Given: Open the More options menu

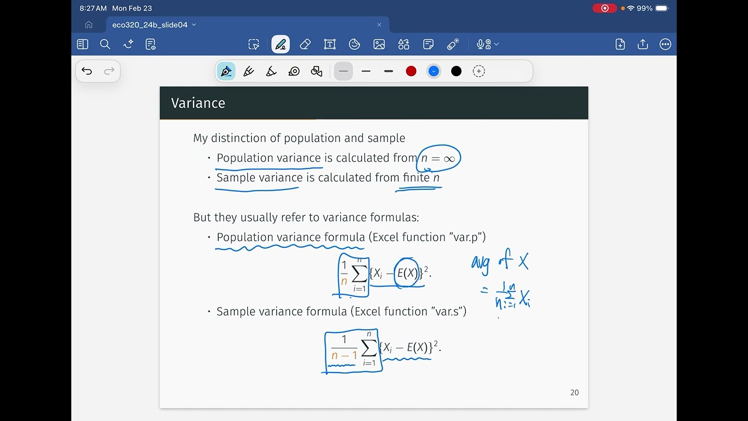Looking at the screenshot, I should pyautogui.click(x=665, y=44).
